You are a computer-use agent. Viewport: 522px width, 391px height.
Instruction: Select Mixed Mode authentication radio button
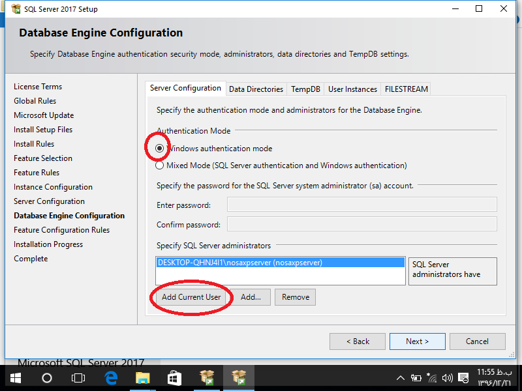pos(160,166)
